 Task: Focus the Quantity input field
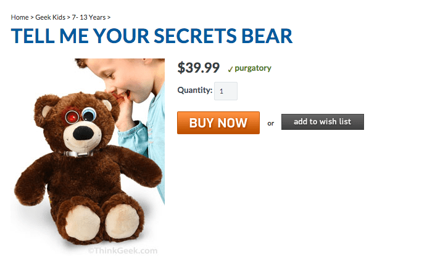click(x=226, y=91)
